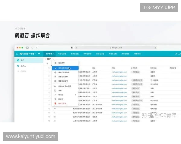The image size is (181, 144).
Task: Open the app info icon beside app name
Action: click(x=39, y=54)
